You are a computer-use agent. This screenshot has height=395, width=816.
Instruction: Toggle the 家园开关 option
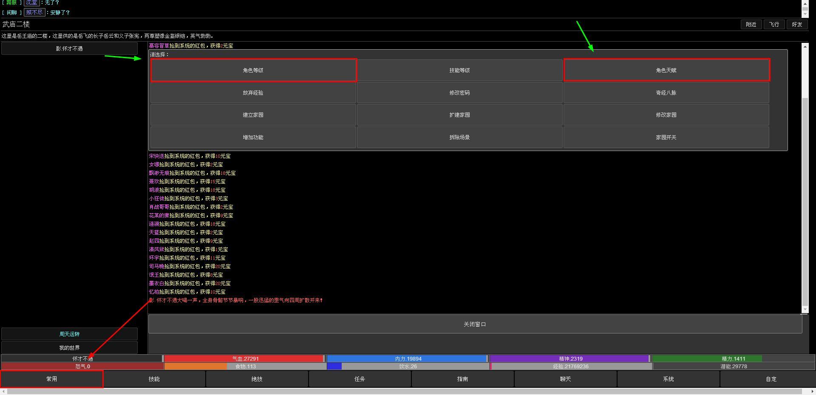tap(666, 137)
